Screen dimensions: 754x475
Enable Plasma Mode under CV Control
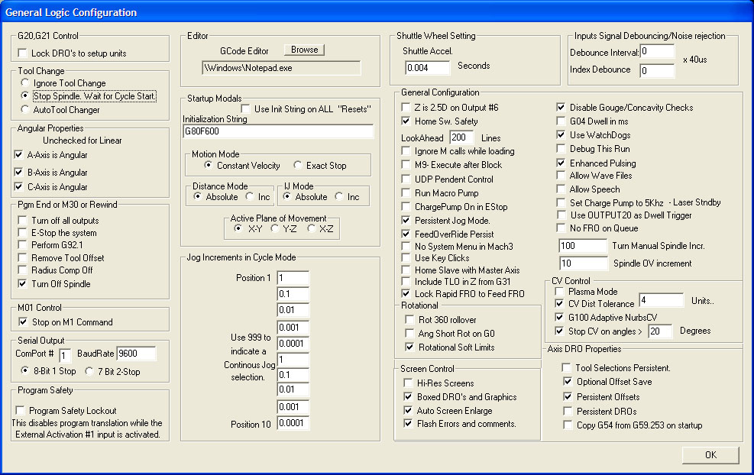559,292
